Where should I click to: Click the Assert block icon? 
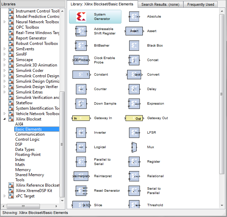(x=134, y=31)
